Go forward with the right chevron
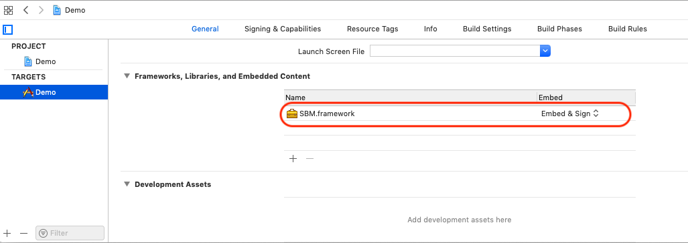This screenshot has width=688, height=243. pyautogui.click(x=42, y=10)
